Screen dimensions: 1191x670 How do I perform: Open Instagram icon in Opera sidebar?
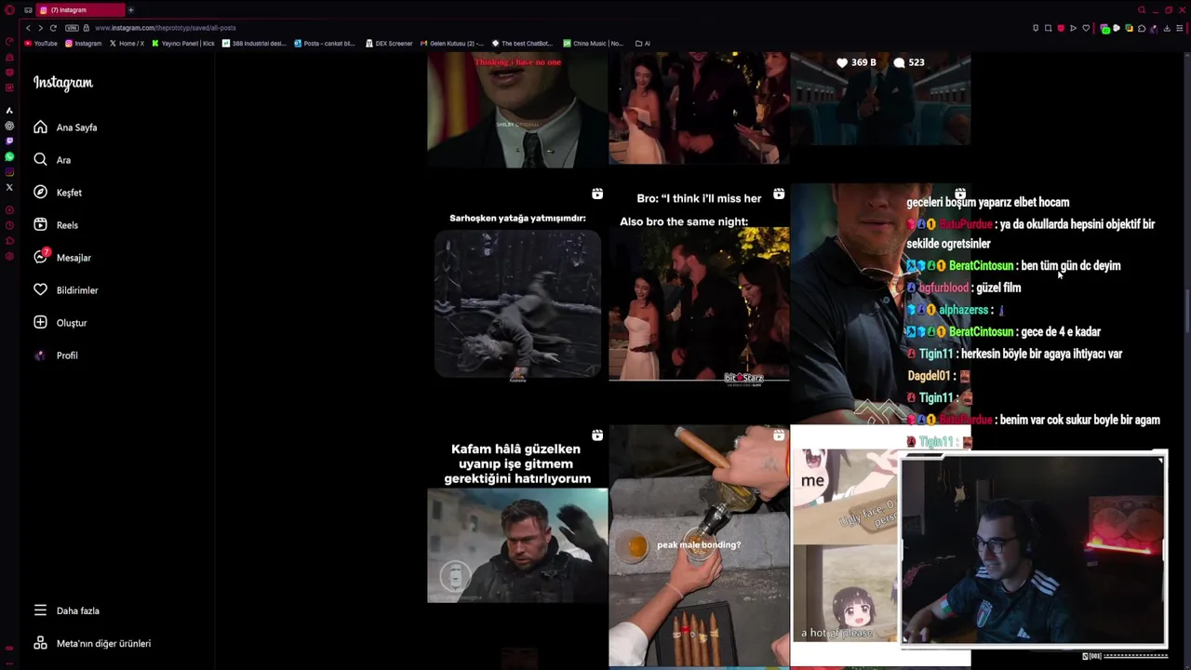(x=9, y=172)
